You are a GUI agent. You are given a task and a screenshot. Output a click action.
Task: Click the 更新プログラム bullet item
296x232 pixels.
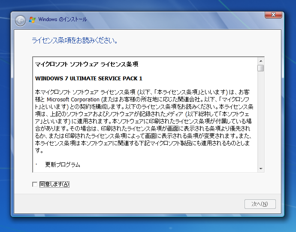coord(63,165)
